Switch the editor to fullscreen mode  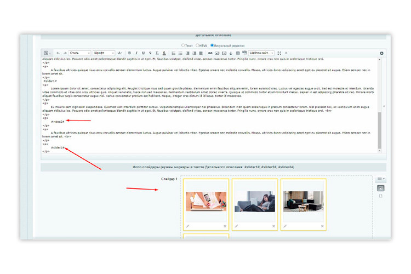(x=279, y=53)
